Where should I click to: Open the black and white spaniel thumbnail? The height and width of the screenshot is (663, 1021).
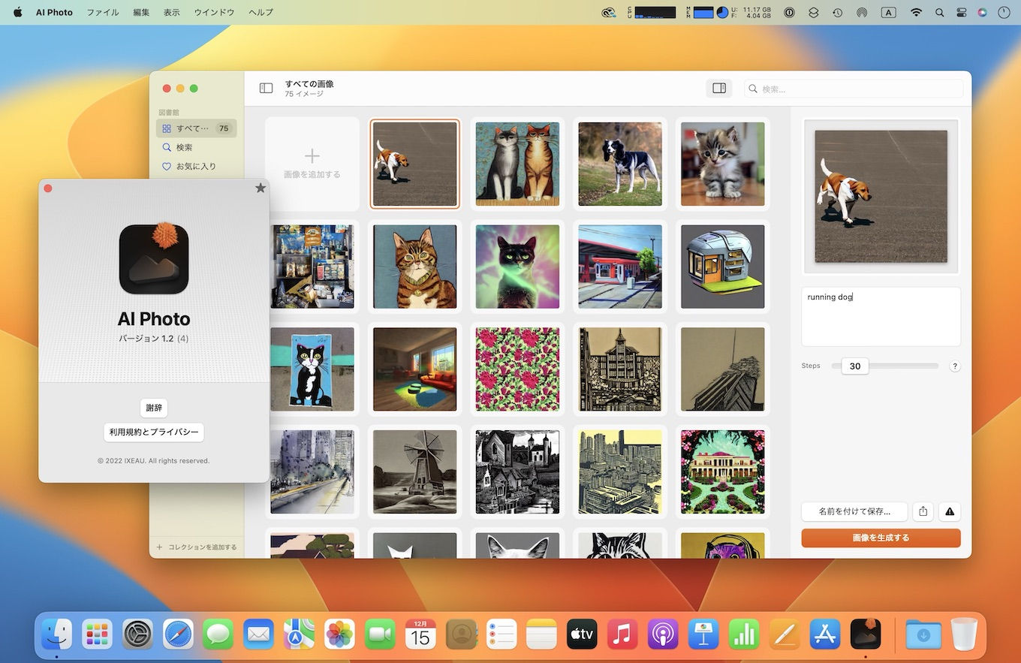(620, 164)
